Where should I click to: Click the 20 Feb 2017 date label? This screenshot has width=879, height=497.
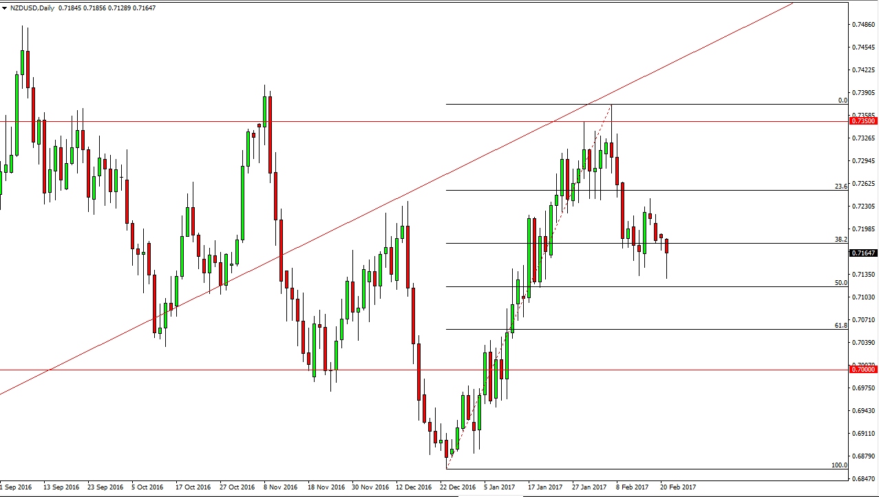pyautogui.click(x=678, y=487)
